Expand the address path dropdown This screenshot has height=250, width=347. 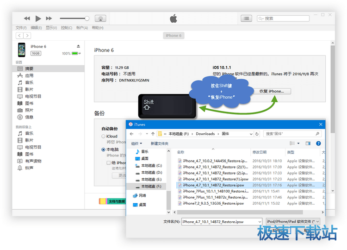[251, 134]
